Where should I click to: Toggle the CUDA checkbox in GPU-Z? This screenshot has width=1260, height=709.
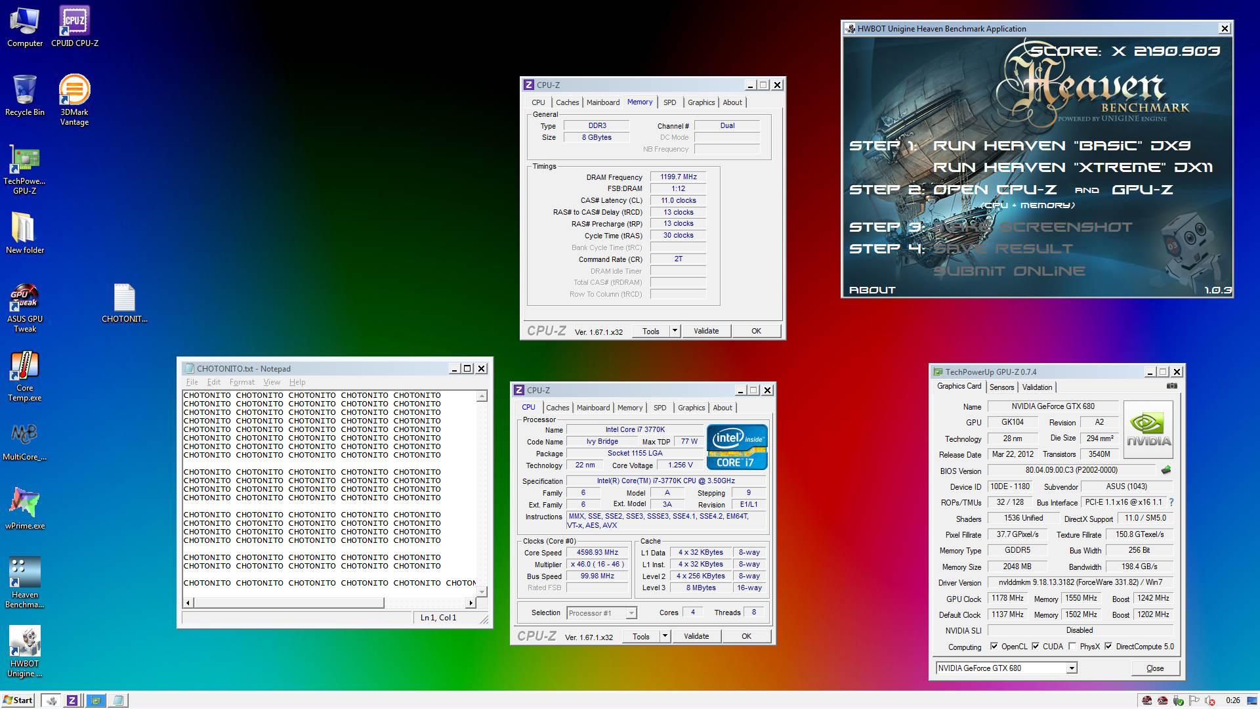(x=1036, y=647)
